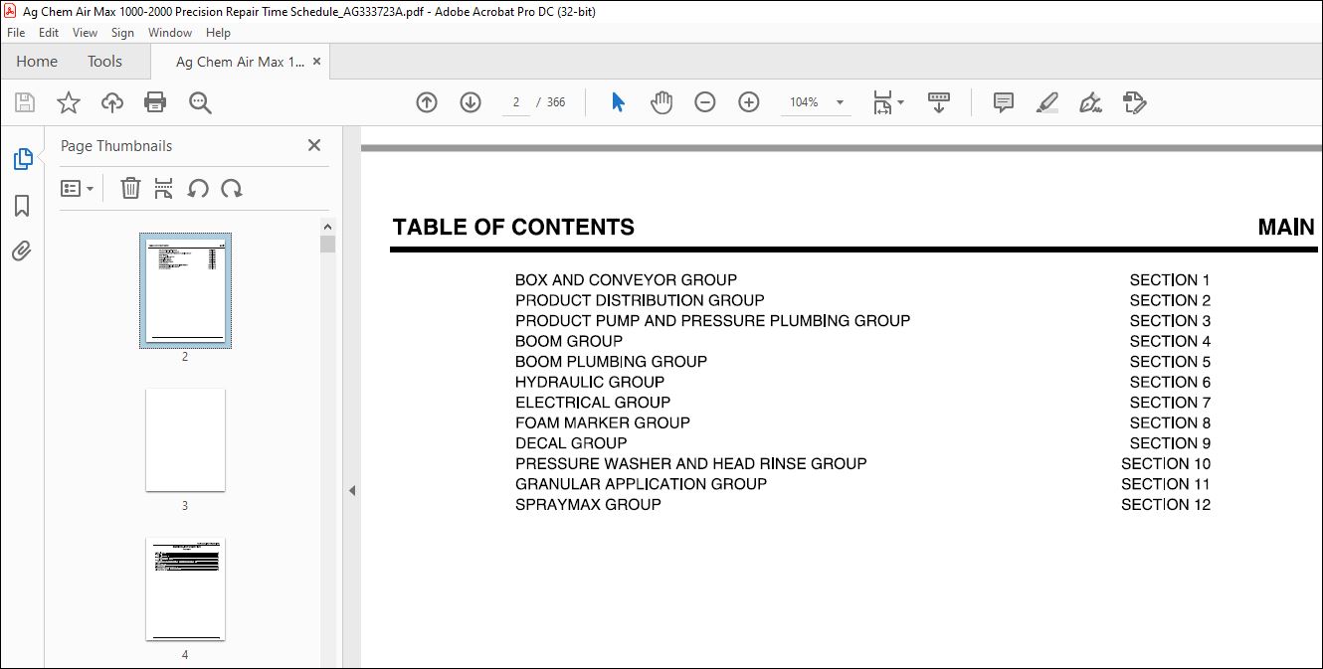
Task: Open the Window menu
Action: click(170, 33)
